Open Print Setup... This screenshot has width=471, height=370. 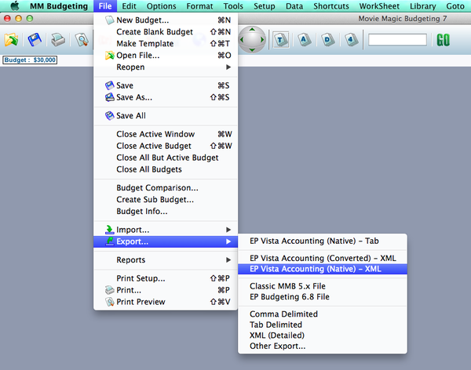166,278
